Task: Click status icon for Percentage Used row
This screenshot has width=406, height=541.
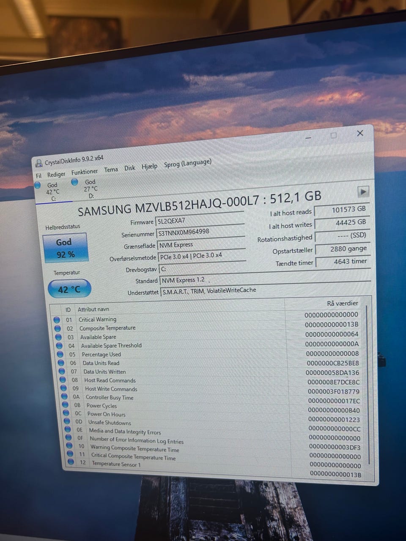Action: [60, 355]
